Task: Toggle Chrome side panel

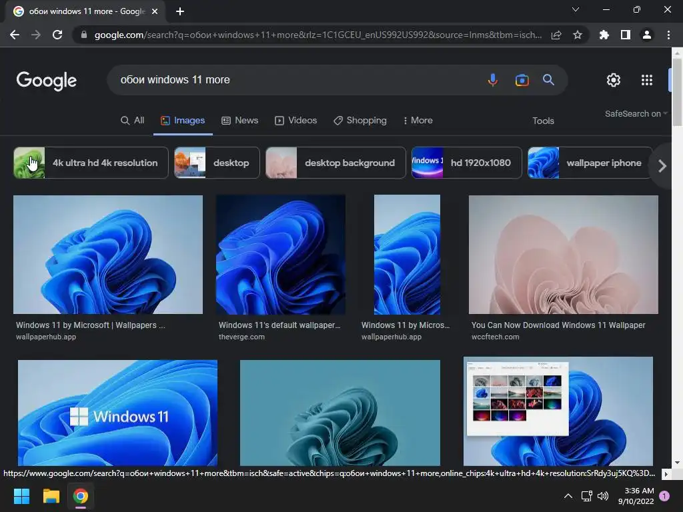Action: (626, 35)
